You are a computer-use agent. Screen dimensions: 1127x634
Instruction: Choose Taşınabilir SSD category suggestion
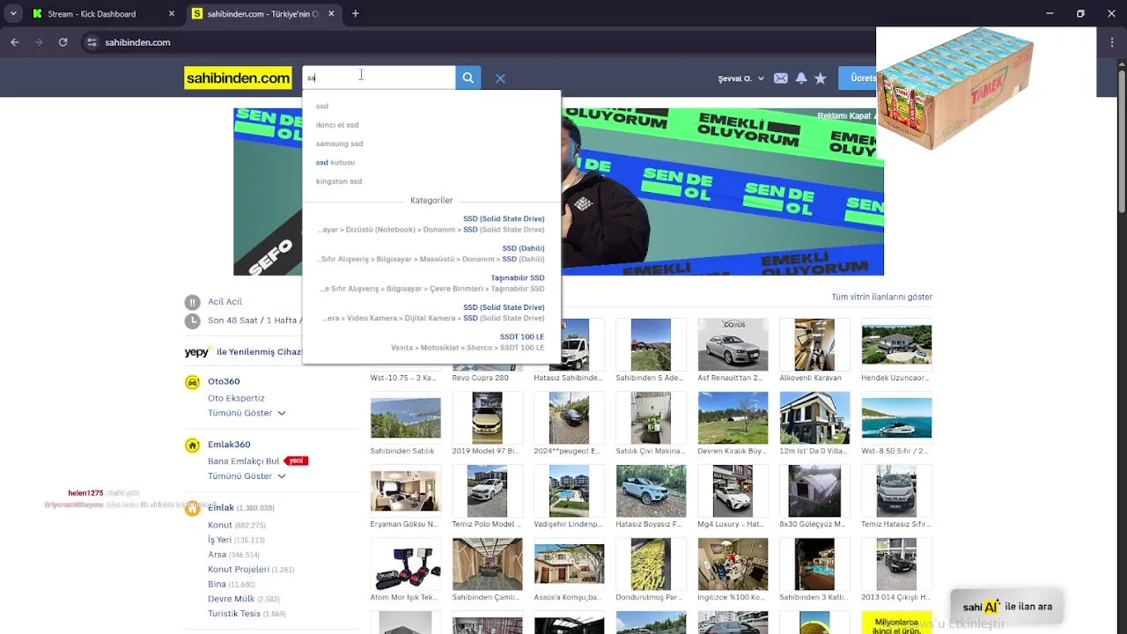click(431, 284)
